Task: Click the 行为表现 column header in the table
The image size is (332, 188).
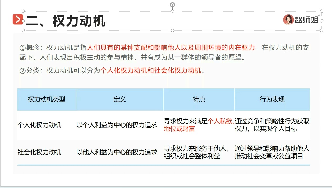Action: [272, 100]
